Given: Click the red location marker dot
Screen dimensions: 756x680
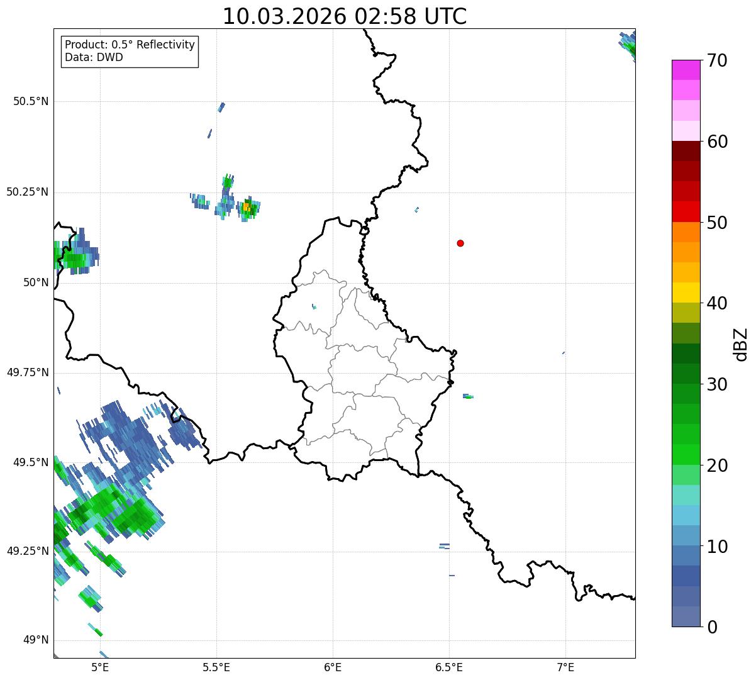Looking at the screenshot, I should (x=460, y=243).
